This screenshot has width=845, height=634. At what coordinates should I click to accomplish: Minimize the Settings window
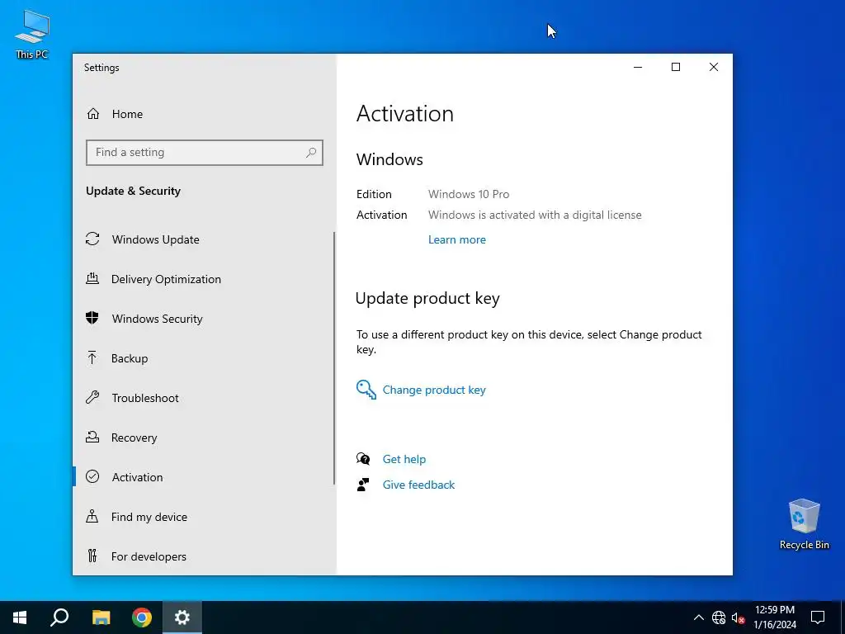(638, 67)
